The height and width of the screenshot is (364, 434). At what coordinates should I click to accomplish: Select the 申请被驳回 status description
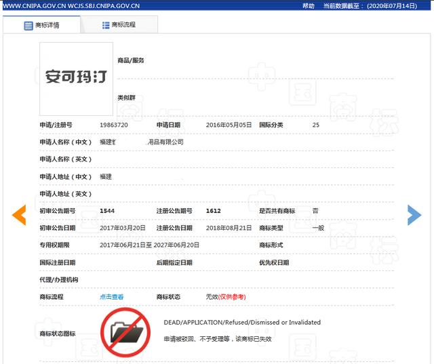pyautogui.click(x=218, y=339)
